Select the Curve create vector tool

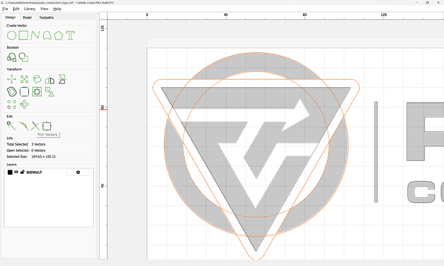(47, 35)
